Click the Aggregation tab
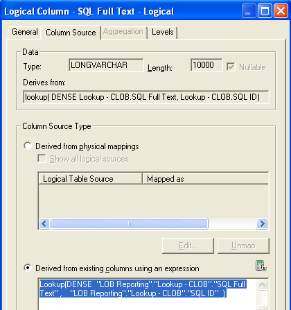Viewport: 291px width, 310px height. [123, 32]
